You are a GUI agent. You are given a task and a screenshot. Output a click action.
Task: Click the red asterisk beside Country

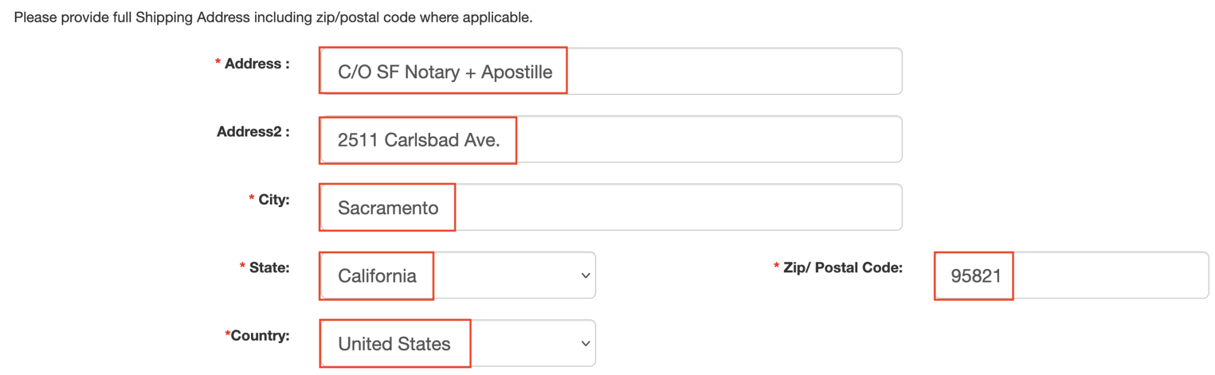[x=227, y=334]
